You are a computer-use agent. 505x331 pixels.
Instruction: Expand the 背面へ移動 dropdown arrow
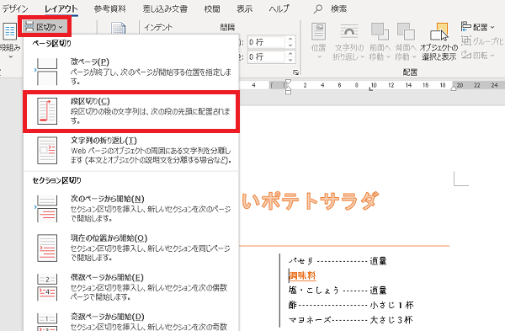[414, 56]
